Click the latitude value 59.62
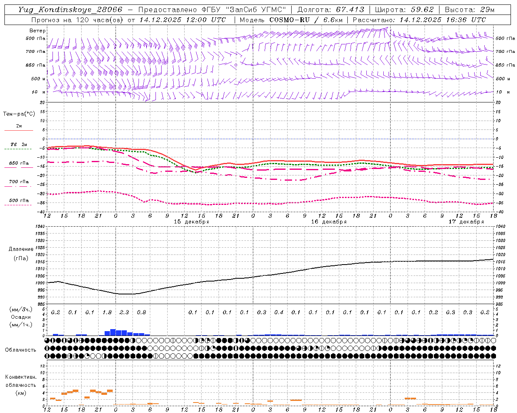The height and width of the screenshot is (413, 517). [422, 10]
